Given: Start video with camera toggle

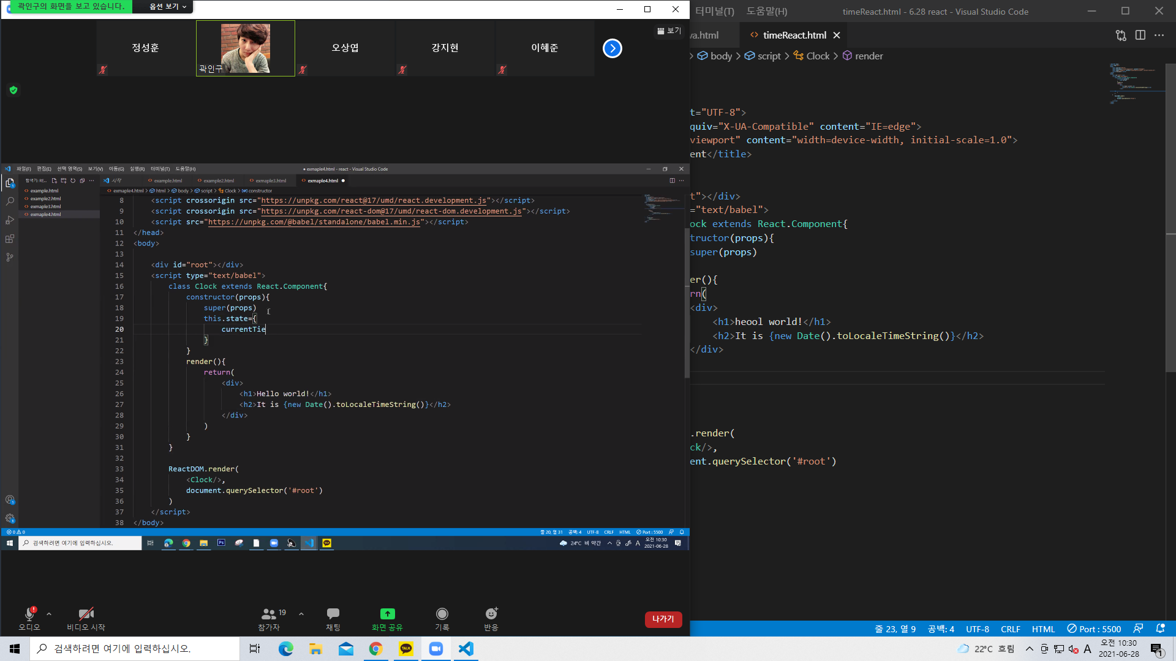Looking at the screenshot, I should (86, 613).
